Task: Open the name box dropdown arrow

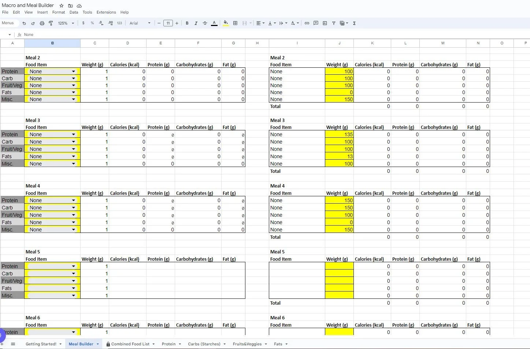Action: 10,35
